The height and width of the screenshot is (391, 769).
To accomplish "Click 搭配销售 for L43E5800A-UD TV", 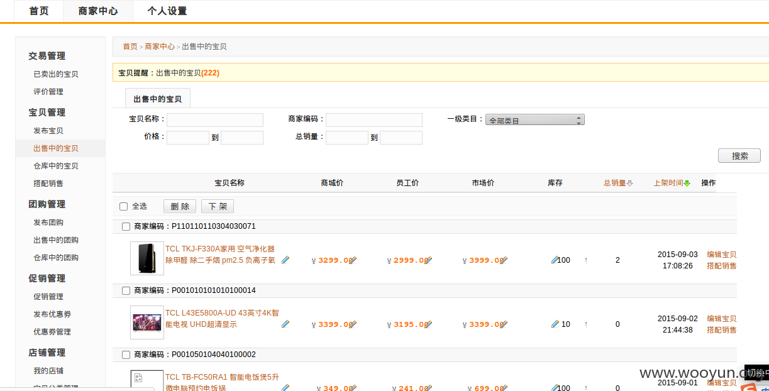I will tap(722, 330).
